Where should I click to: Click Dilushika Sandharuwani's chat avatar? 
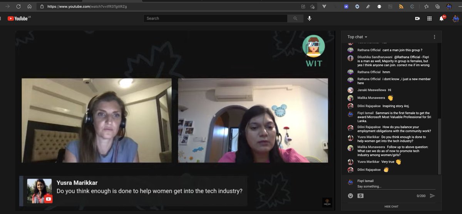pos(350,58)
